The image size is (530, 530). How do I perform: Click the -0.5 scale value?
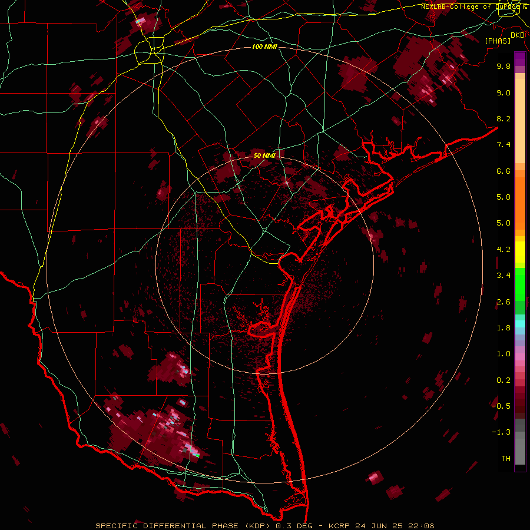[501, 406]
